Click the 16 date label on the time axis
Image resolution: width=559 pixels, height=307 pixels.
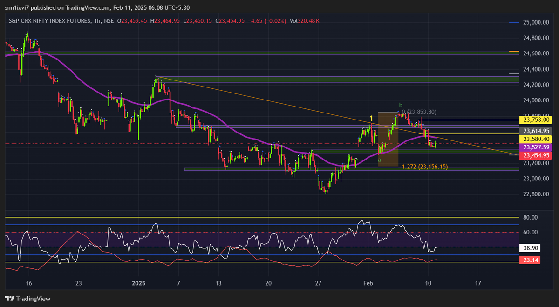tap(29, 283)
